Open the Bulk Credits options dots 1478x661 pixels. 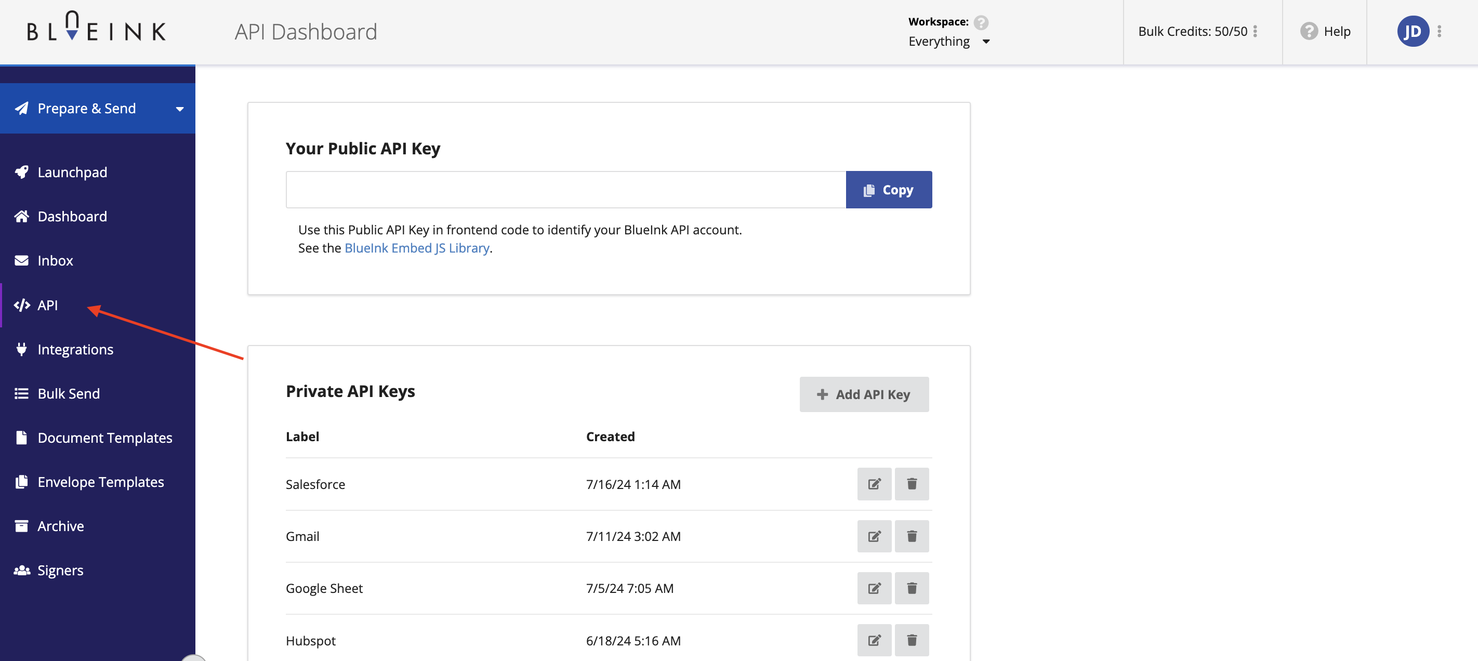pos(1256,32)
